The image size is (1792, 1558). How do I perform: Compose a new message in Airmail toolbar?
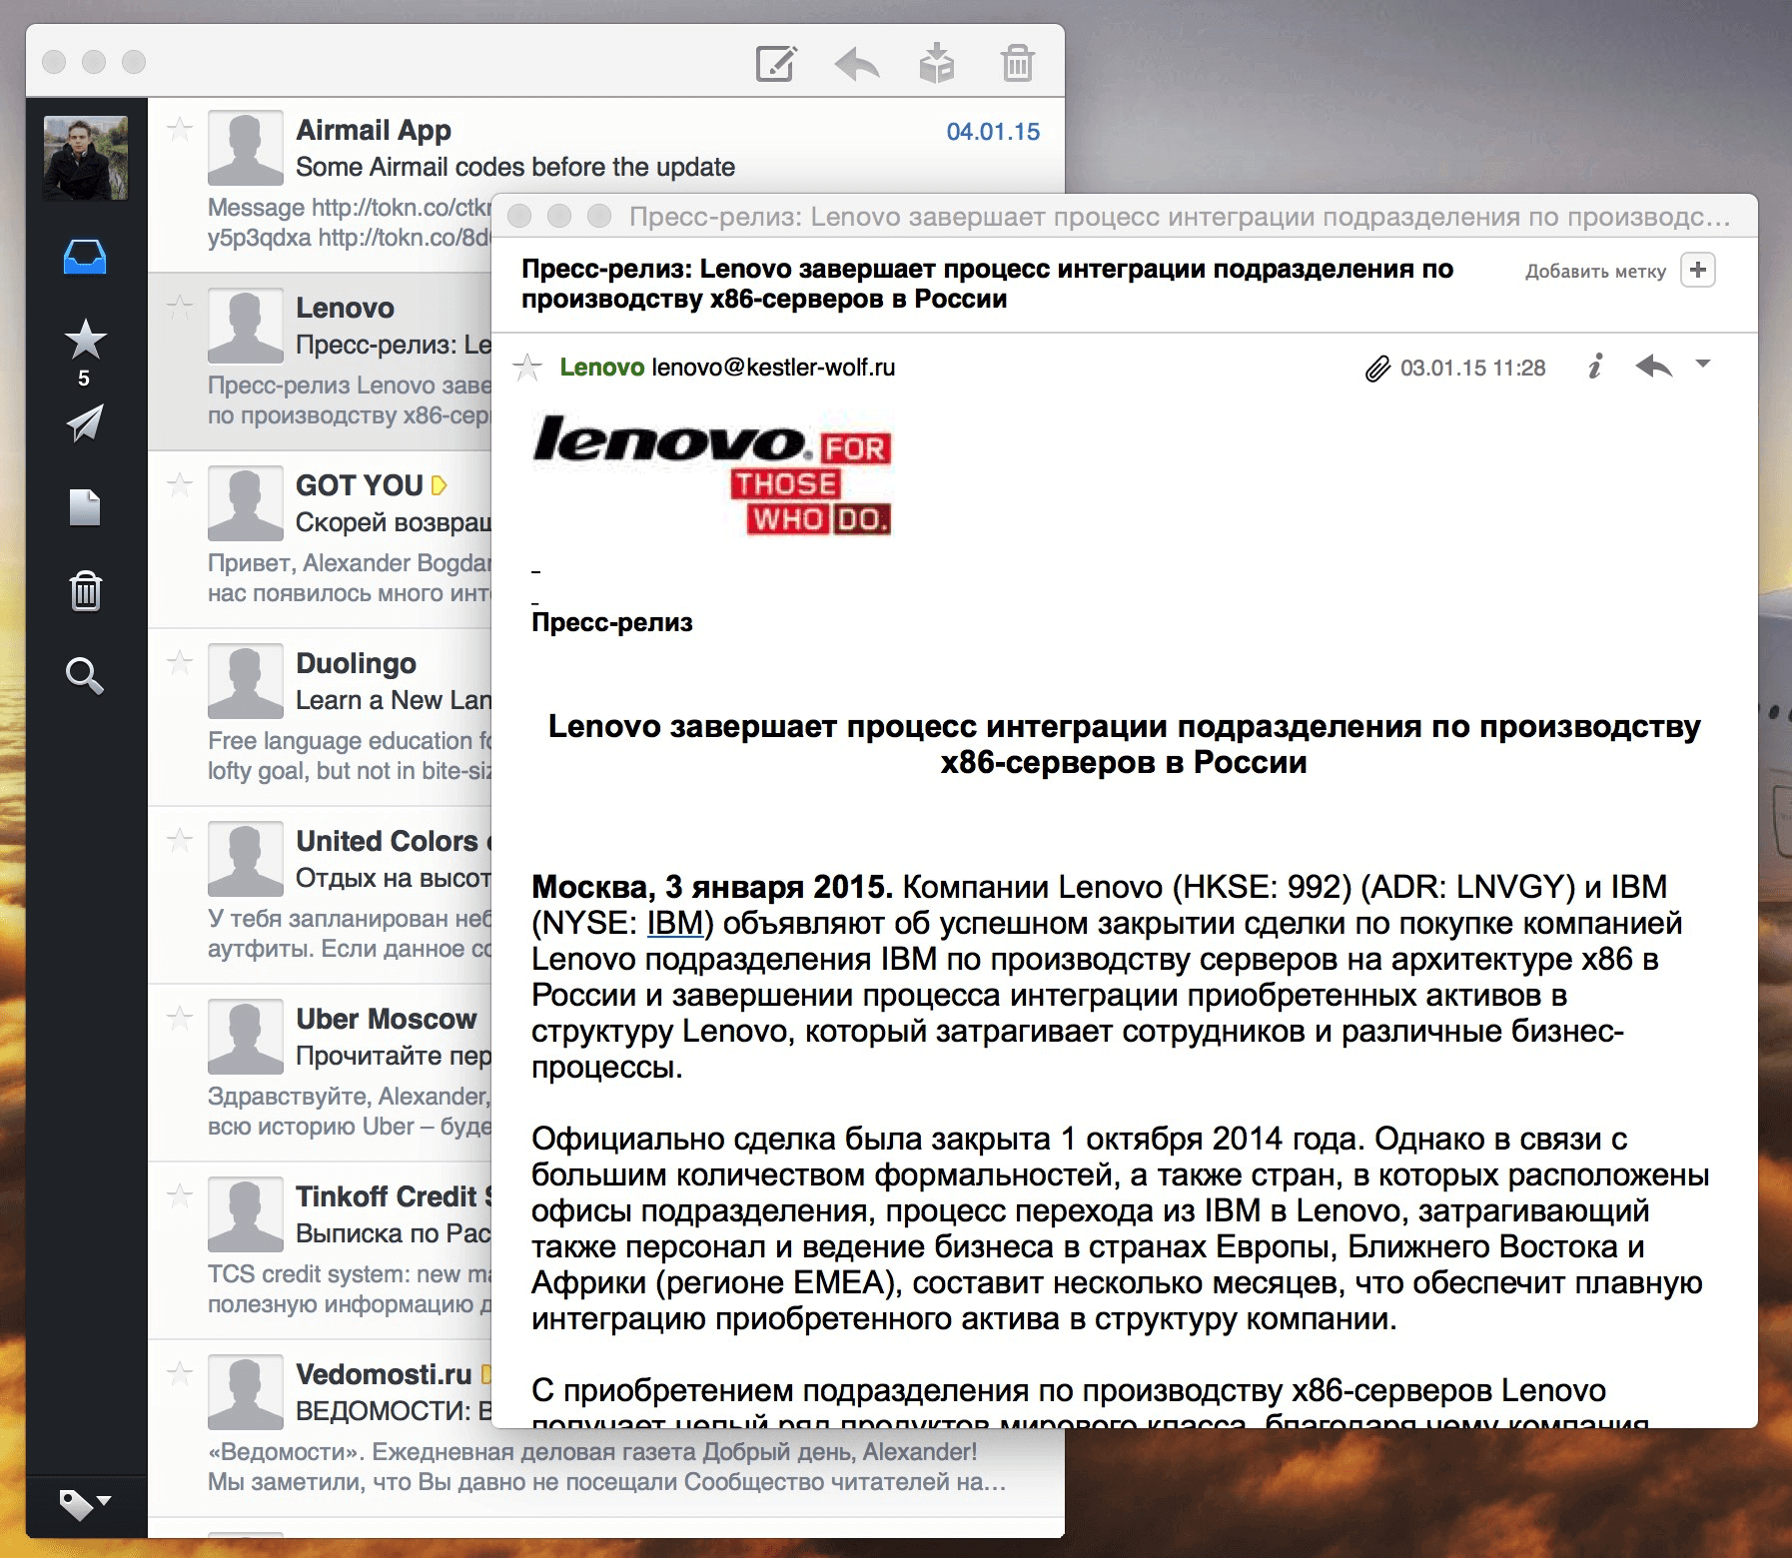(x=776, y=63)
